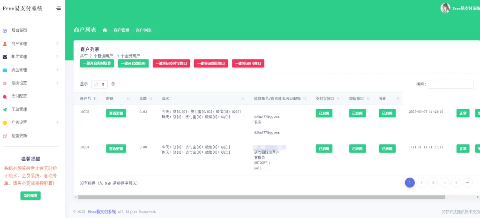Go to page 2 in pagination
The width and height of the screenshot is (480, 218).
tap(421, 183)
